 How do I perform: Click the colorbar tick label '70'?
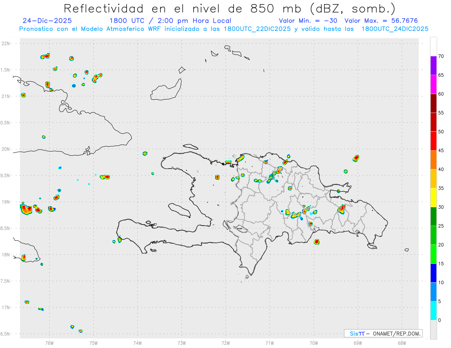(x=441, y=56)
